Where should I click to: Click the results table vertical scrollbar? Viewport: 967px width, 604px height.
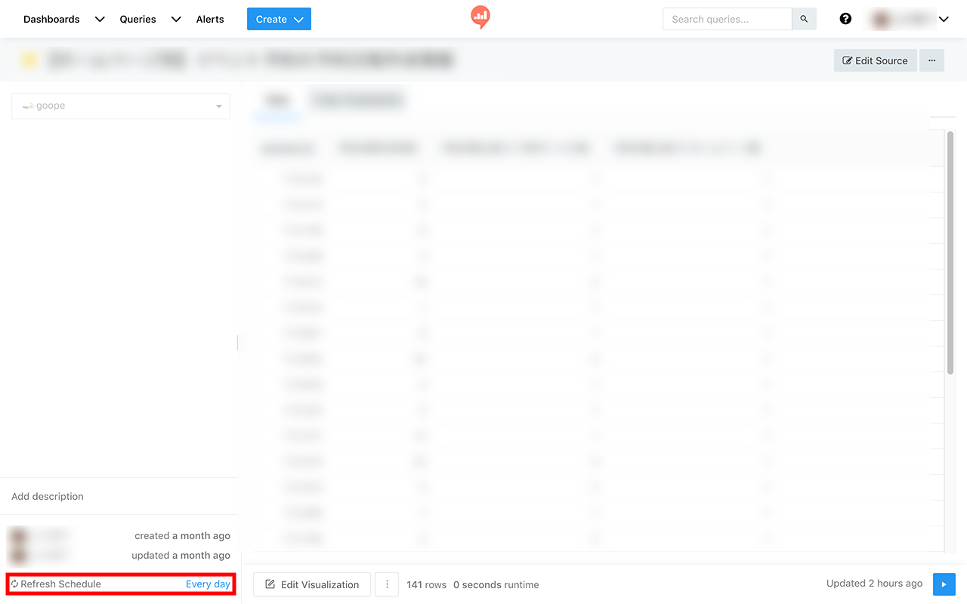coord(950,252)
